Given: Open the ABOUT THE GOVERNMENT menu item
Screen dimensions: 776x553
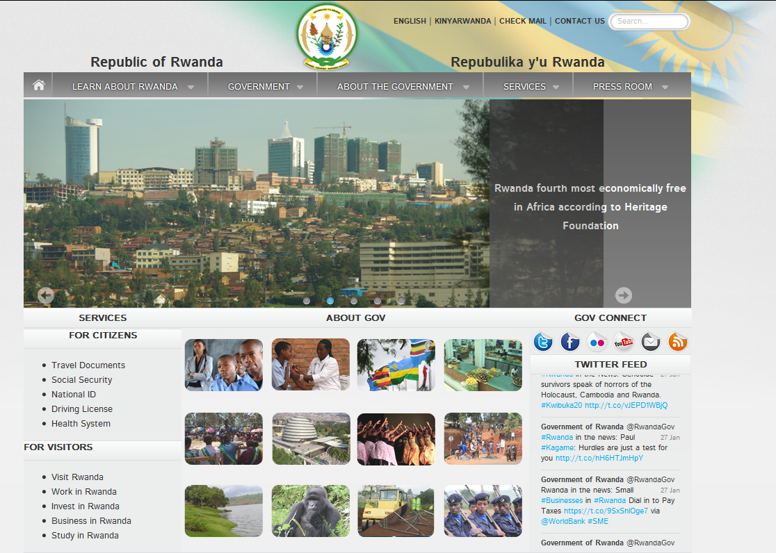Looking at the screenshot, I should tap(395, 87).
